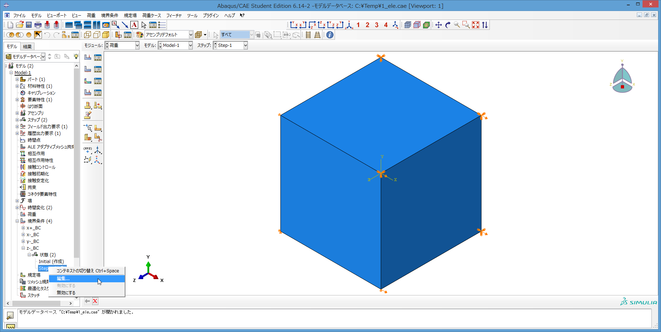Open the Load Manager icon

[x=98, y=57]
